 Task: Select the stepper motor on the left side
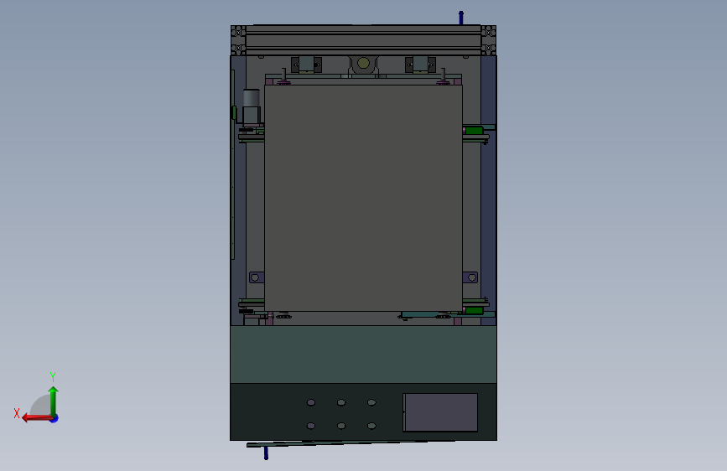(252, 106)
